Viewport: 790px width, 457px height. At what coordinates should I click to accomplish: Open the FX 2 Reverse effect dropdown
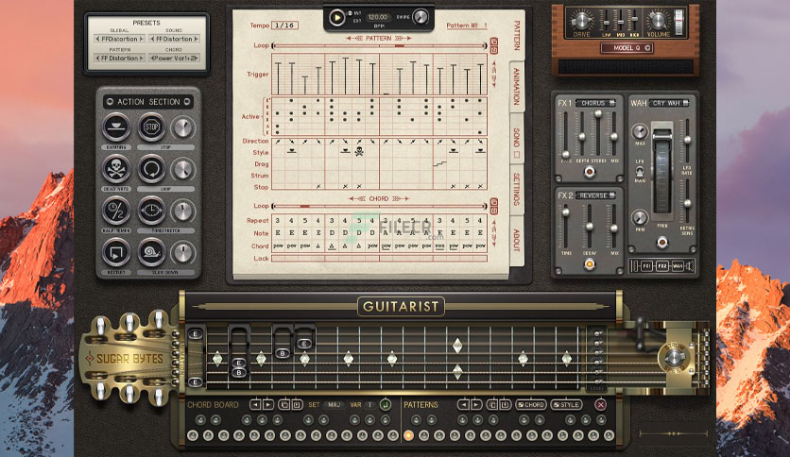pyautogui.click(x=596, y=195)
